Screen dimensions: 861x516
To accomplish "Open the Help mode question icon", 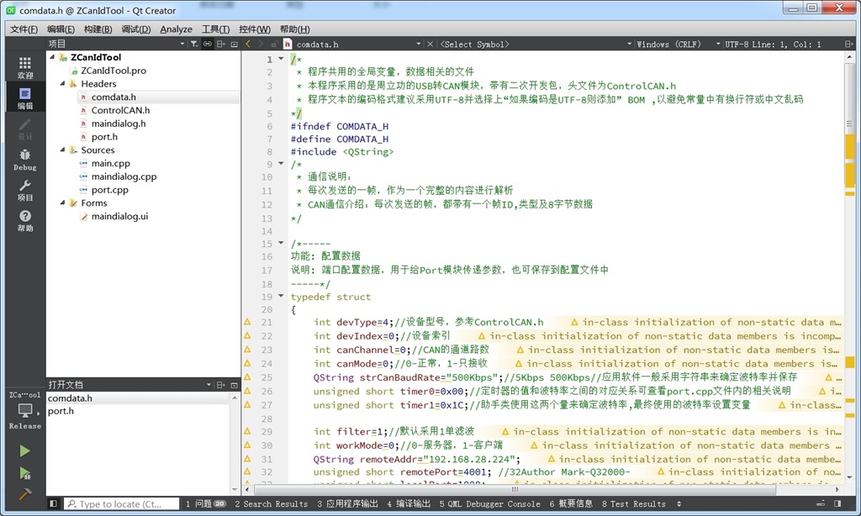I will pos(24,221).
